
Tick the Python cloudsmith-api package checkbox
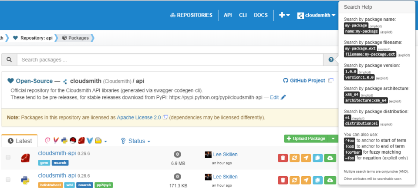pyautogui.click(x=8, y=179)
